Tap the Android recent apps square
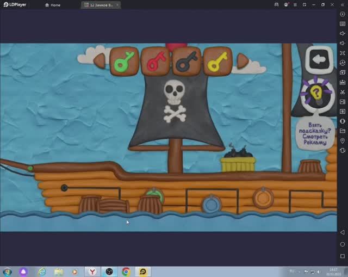 tap(343, 256)
